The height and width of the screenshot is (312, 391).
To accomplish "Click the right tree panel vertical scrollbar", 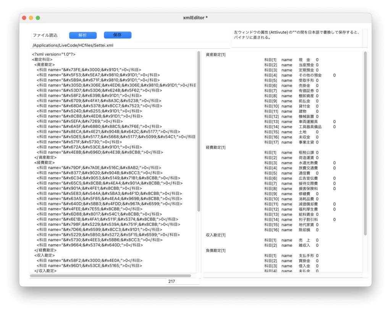I will tap(365, 143).
